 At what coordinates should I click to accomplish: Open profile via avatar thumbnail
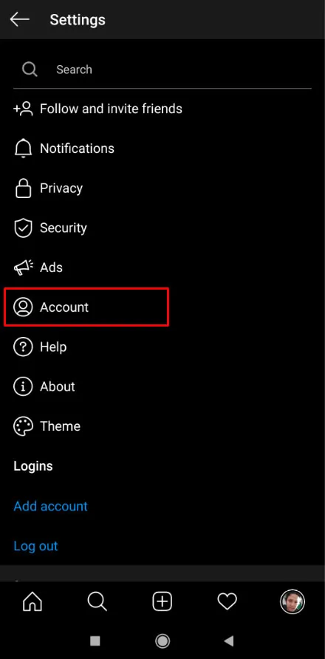(292, 602)
